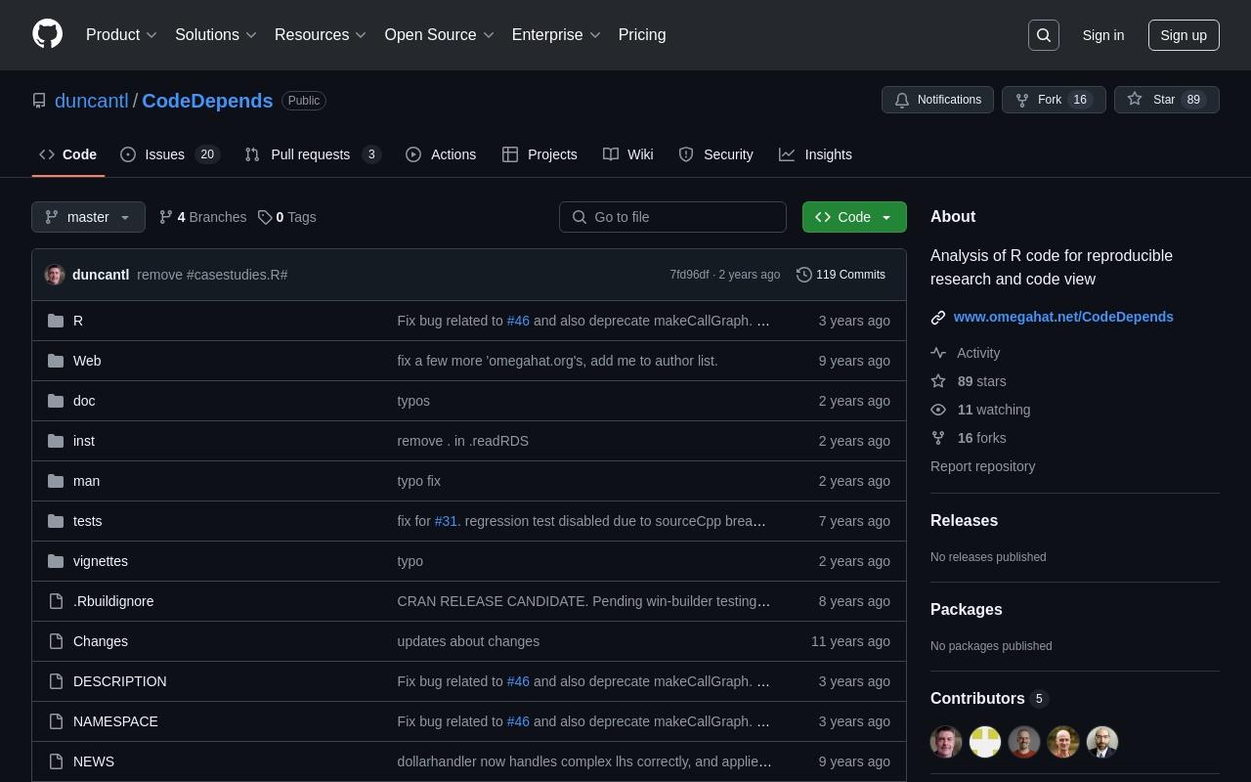This screenshot has width=1251, height=782.
Task: Open the Releases heading link
Action: (x=964, y=520)
